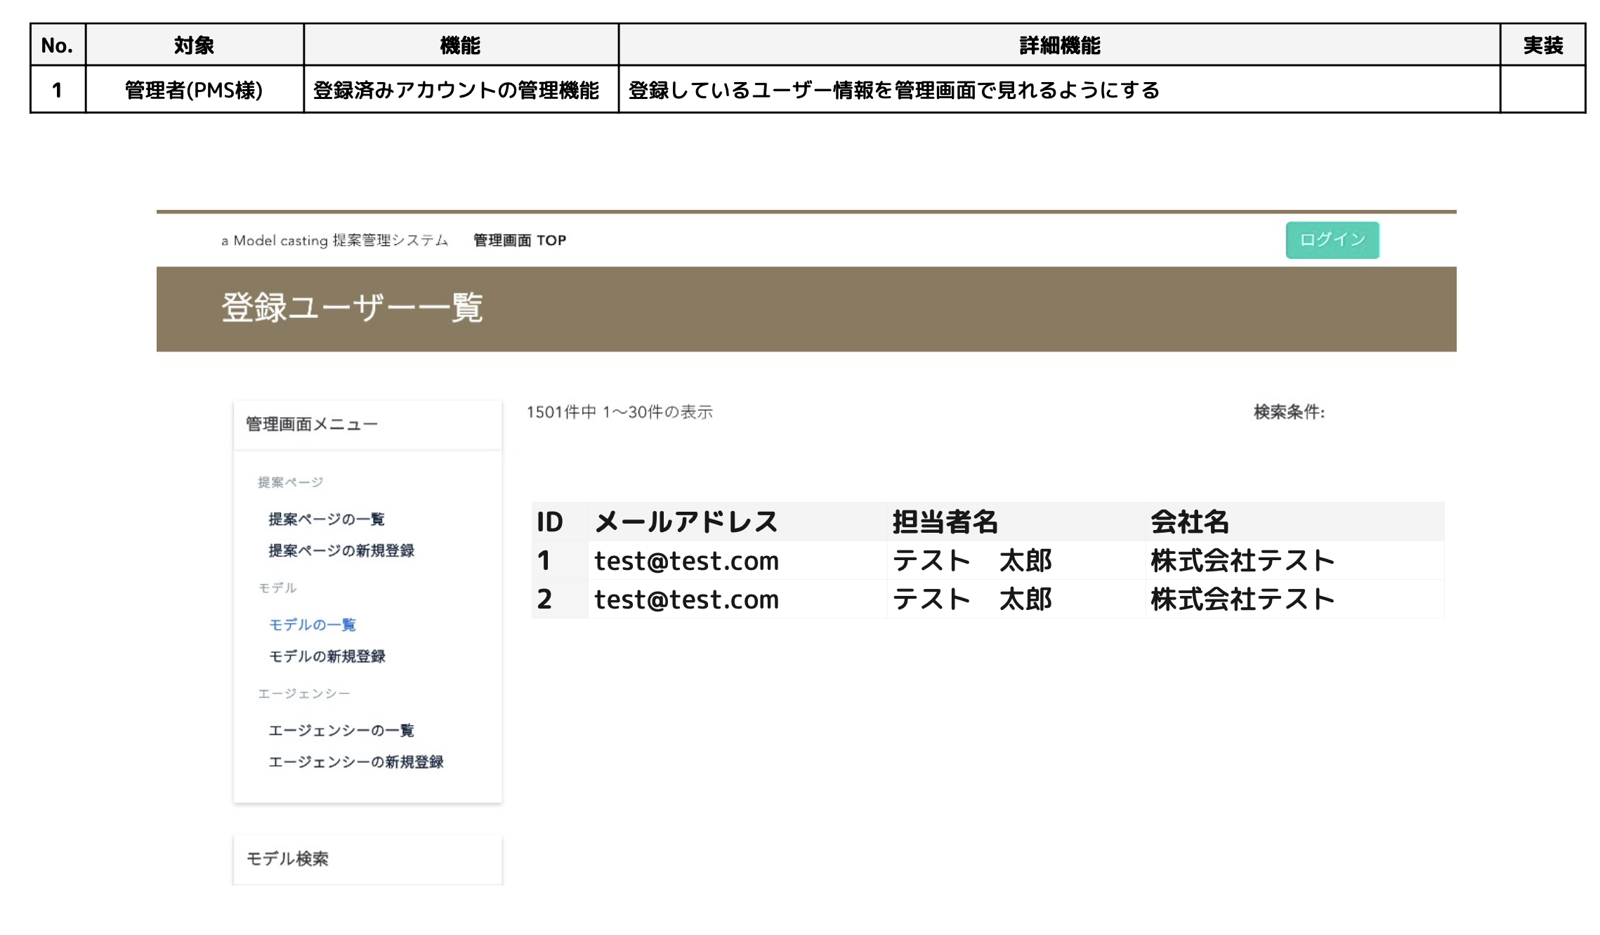Click the ID column header

[x=550, y=522]
